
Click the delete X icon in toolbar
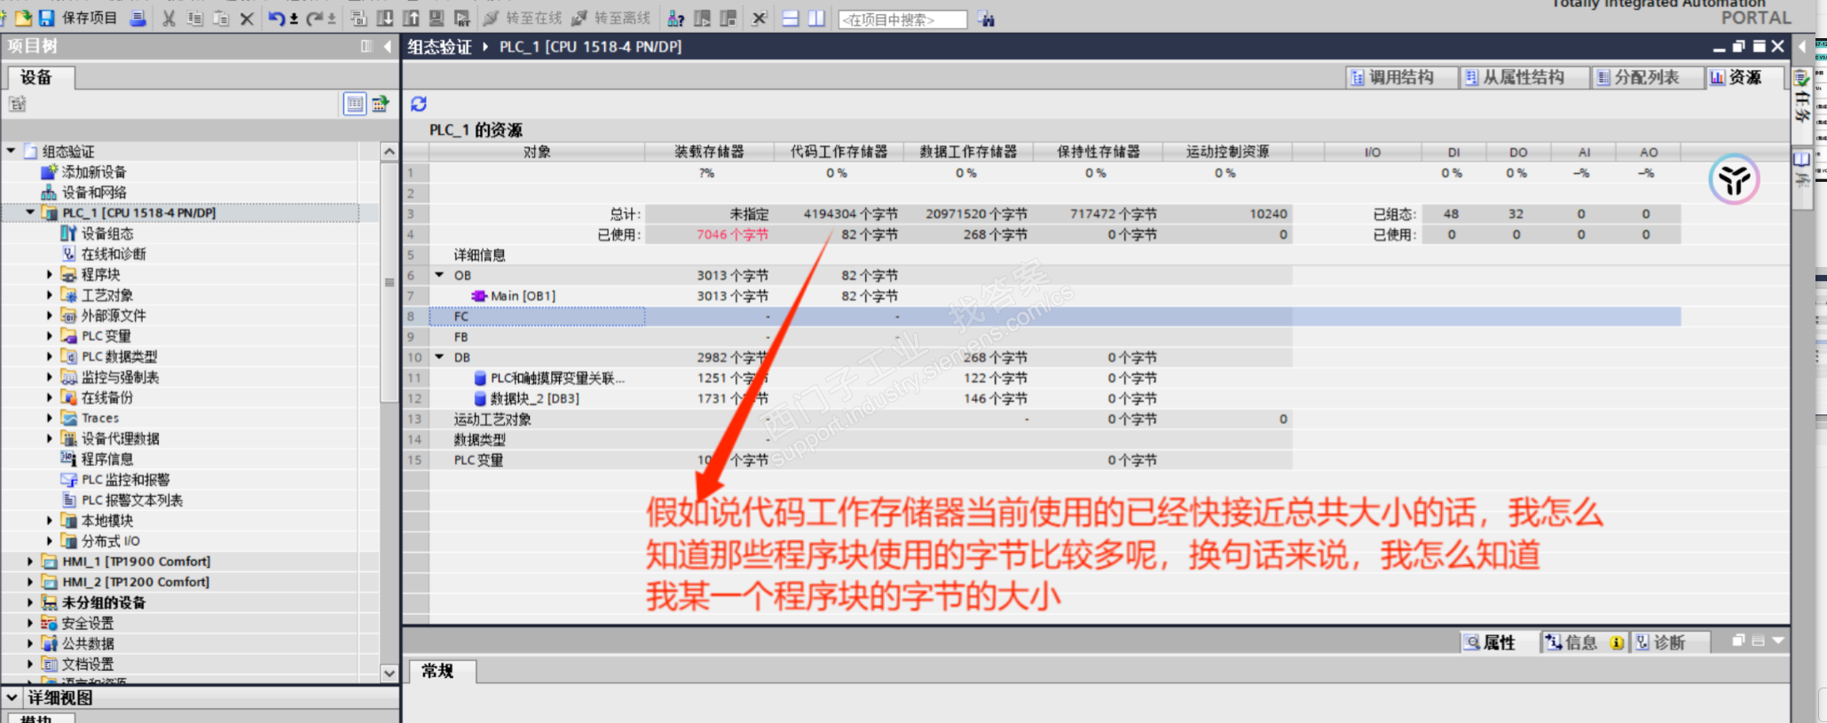(247, 18)
